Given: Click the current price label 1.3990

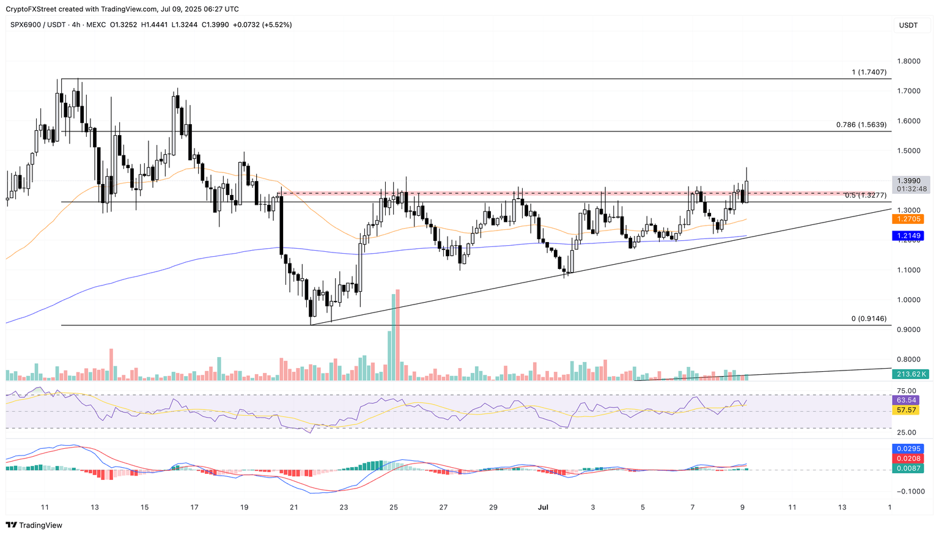Looking at the screenshot, I should coord(908,181).
